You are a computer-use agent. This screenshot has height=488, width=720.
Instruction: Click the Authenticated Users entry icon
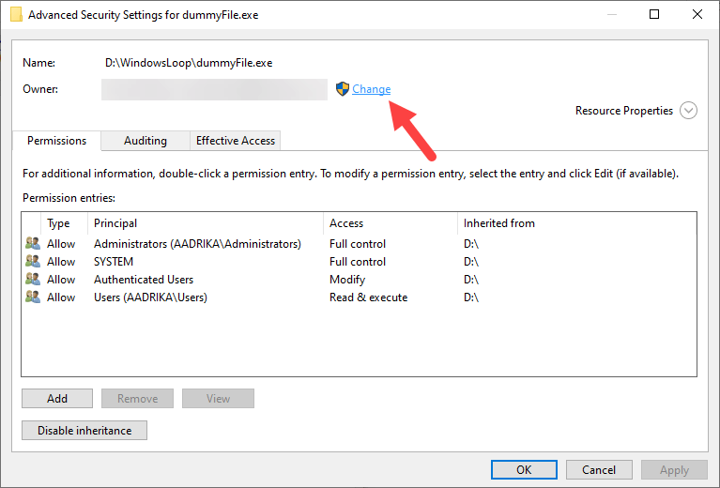coord(33,280)
